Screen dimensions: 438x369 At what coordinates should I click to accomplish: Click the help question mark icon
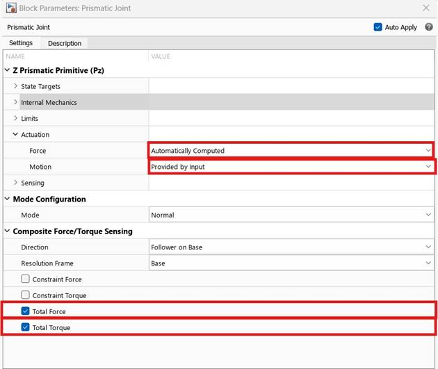pyautogui.click(x=429, y=27)
